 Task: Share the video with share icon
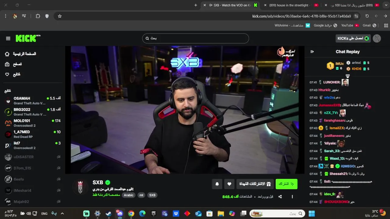pos(280,197)
